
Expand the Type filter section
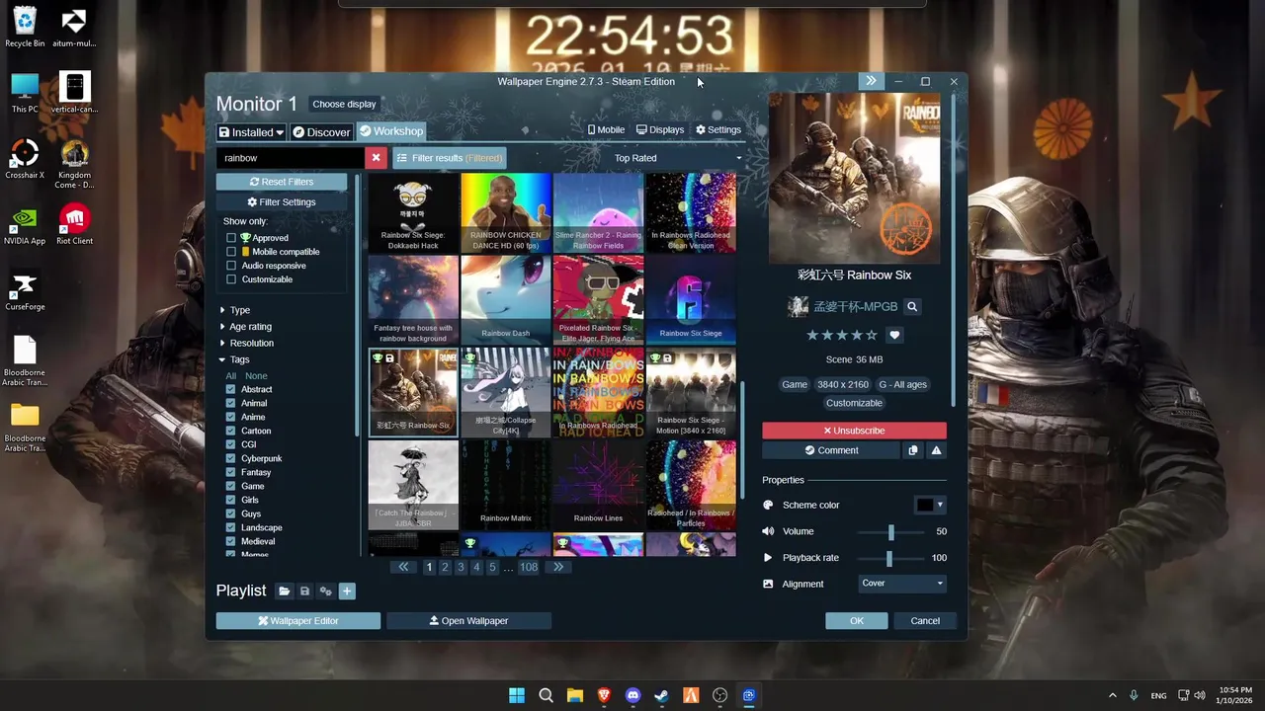click(x=235, y=310)
